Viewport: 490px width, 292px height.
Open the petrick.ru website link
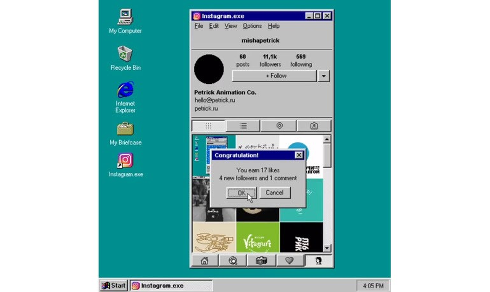tap(206, 109)
